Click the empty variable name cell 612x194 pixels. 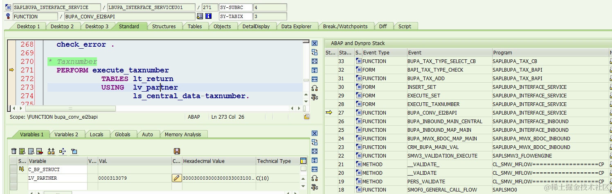coord(57,186)
